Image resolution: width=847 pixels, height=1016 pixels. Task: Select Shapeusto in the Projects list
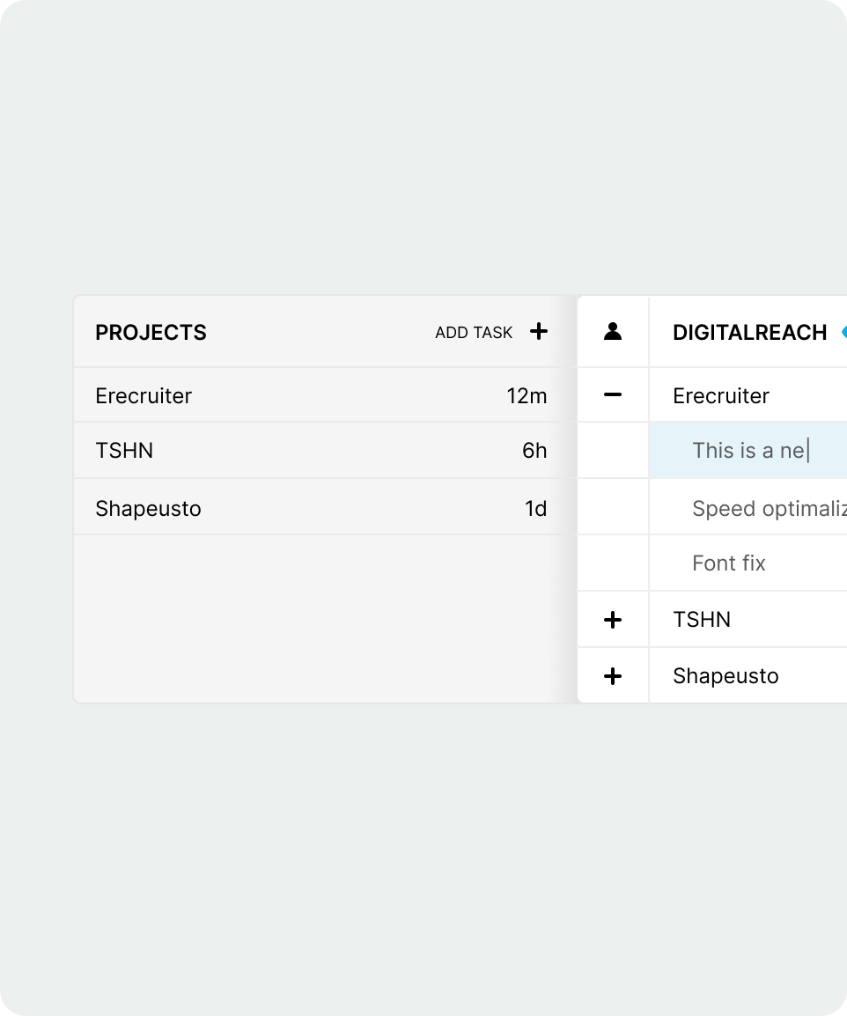click(148, 509)
